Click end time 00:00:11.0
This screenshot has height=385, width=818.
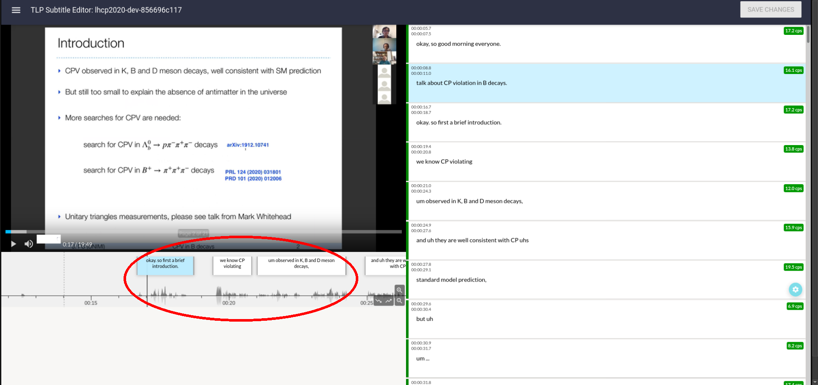coord(421,74)
